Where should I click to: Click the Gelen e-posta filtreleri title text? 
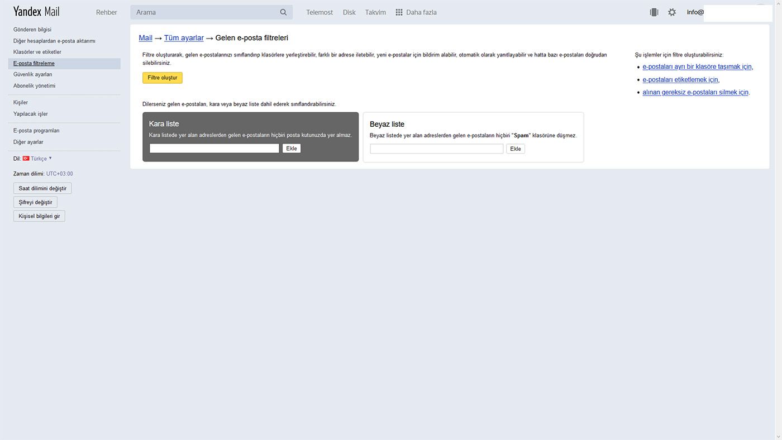point(252,38)
